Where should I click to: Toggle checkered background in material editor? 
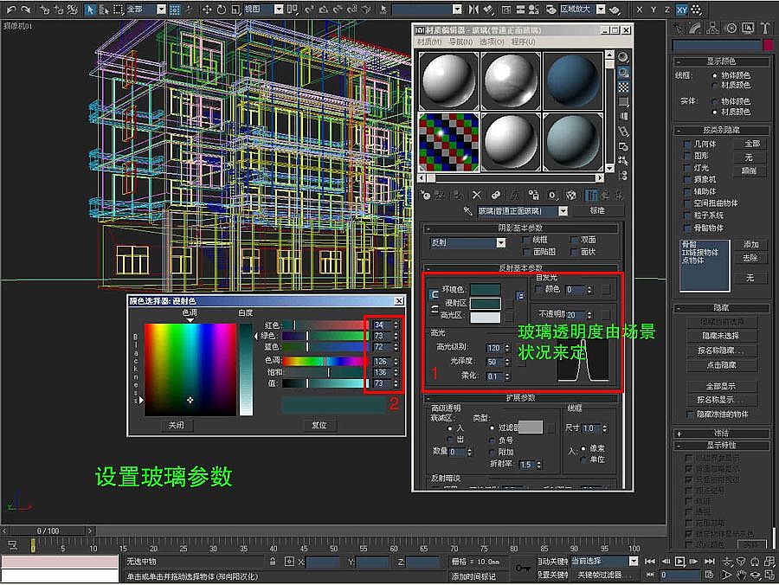tap(623, 87)
